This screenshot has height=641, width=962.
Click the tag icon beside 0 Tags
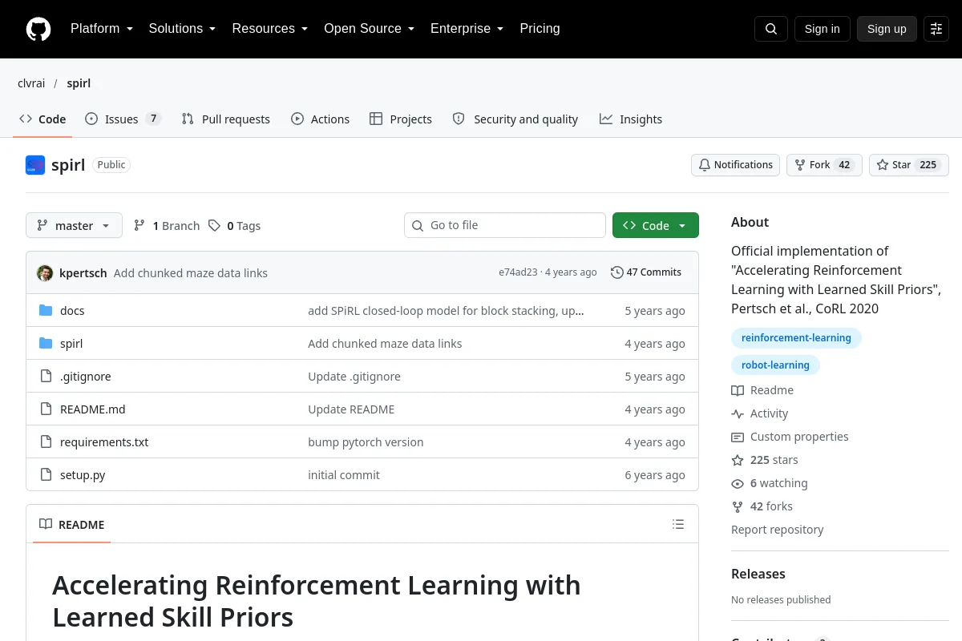click(x=214, y=226)
